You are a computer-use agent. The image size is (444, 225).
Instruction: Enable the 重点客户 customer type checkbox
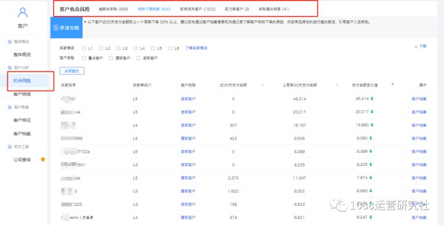pos(84,58)
